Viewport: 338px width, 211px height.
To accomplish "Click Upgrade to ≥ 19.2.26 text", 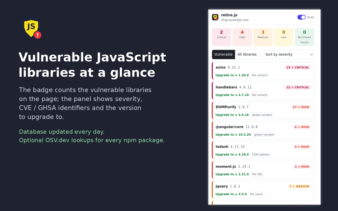I will point(233,135).
